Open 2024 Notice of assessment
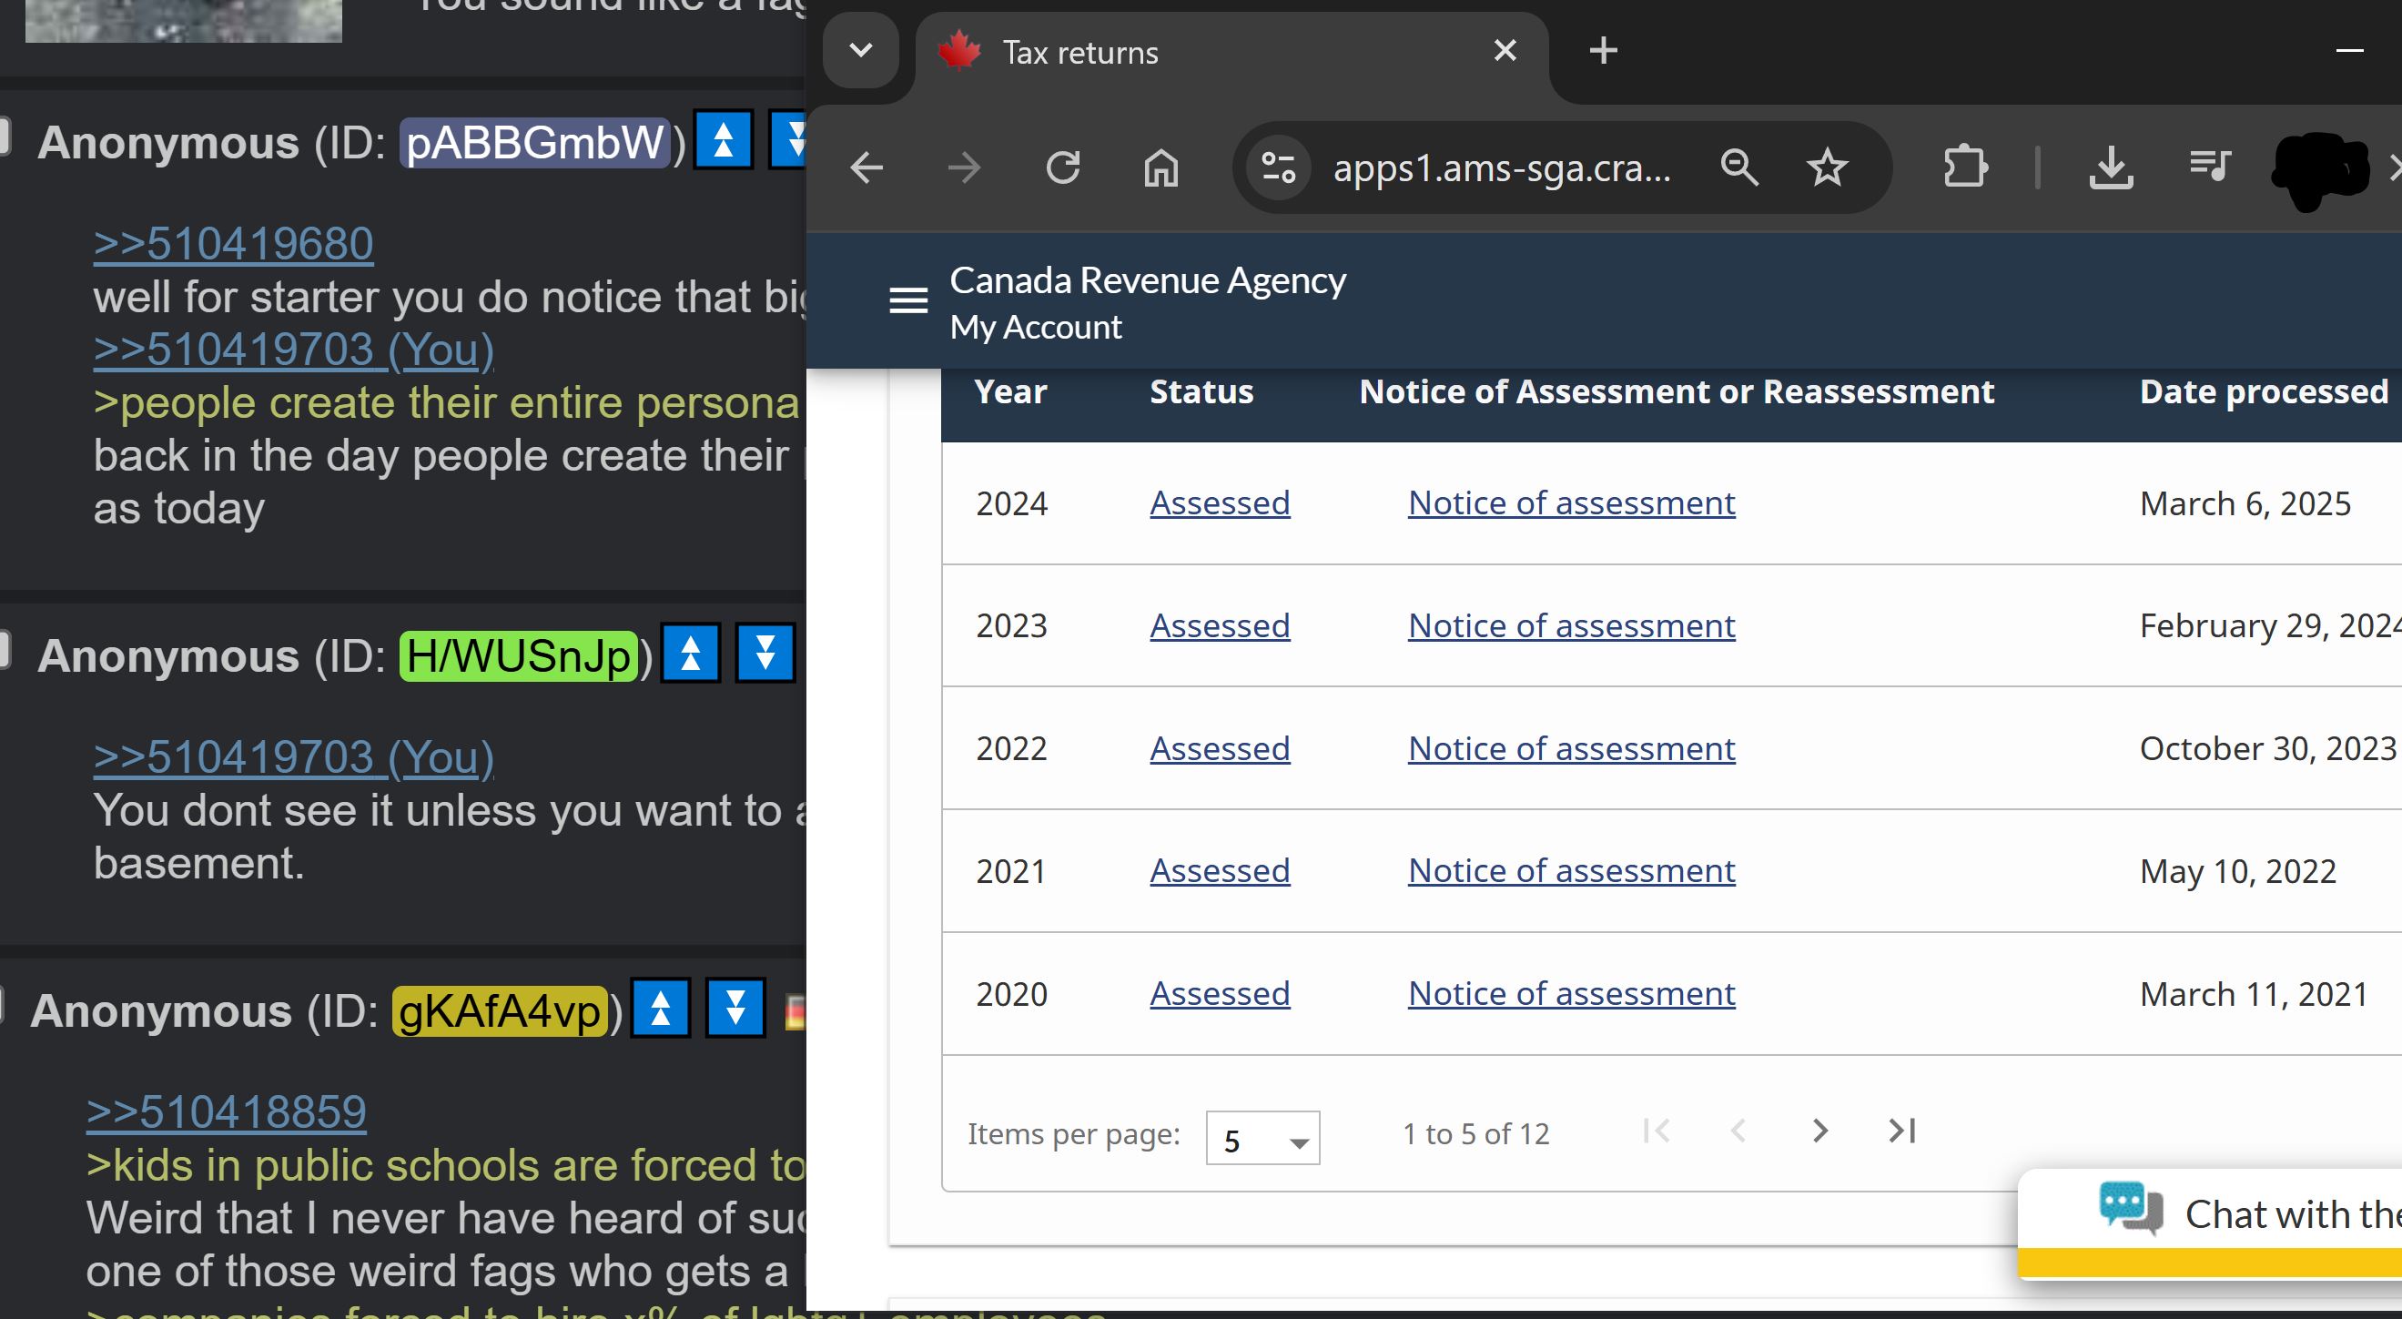This screenshot has width=2402, height=1319. click(1571, 502)
